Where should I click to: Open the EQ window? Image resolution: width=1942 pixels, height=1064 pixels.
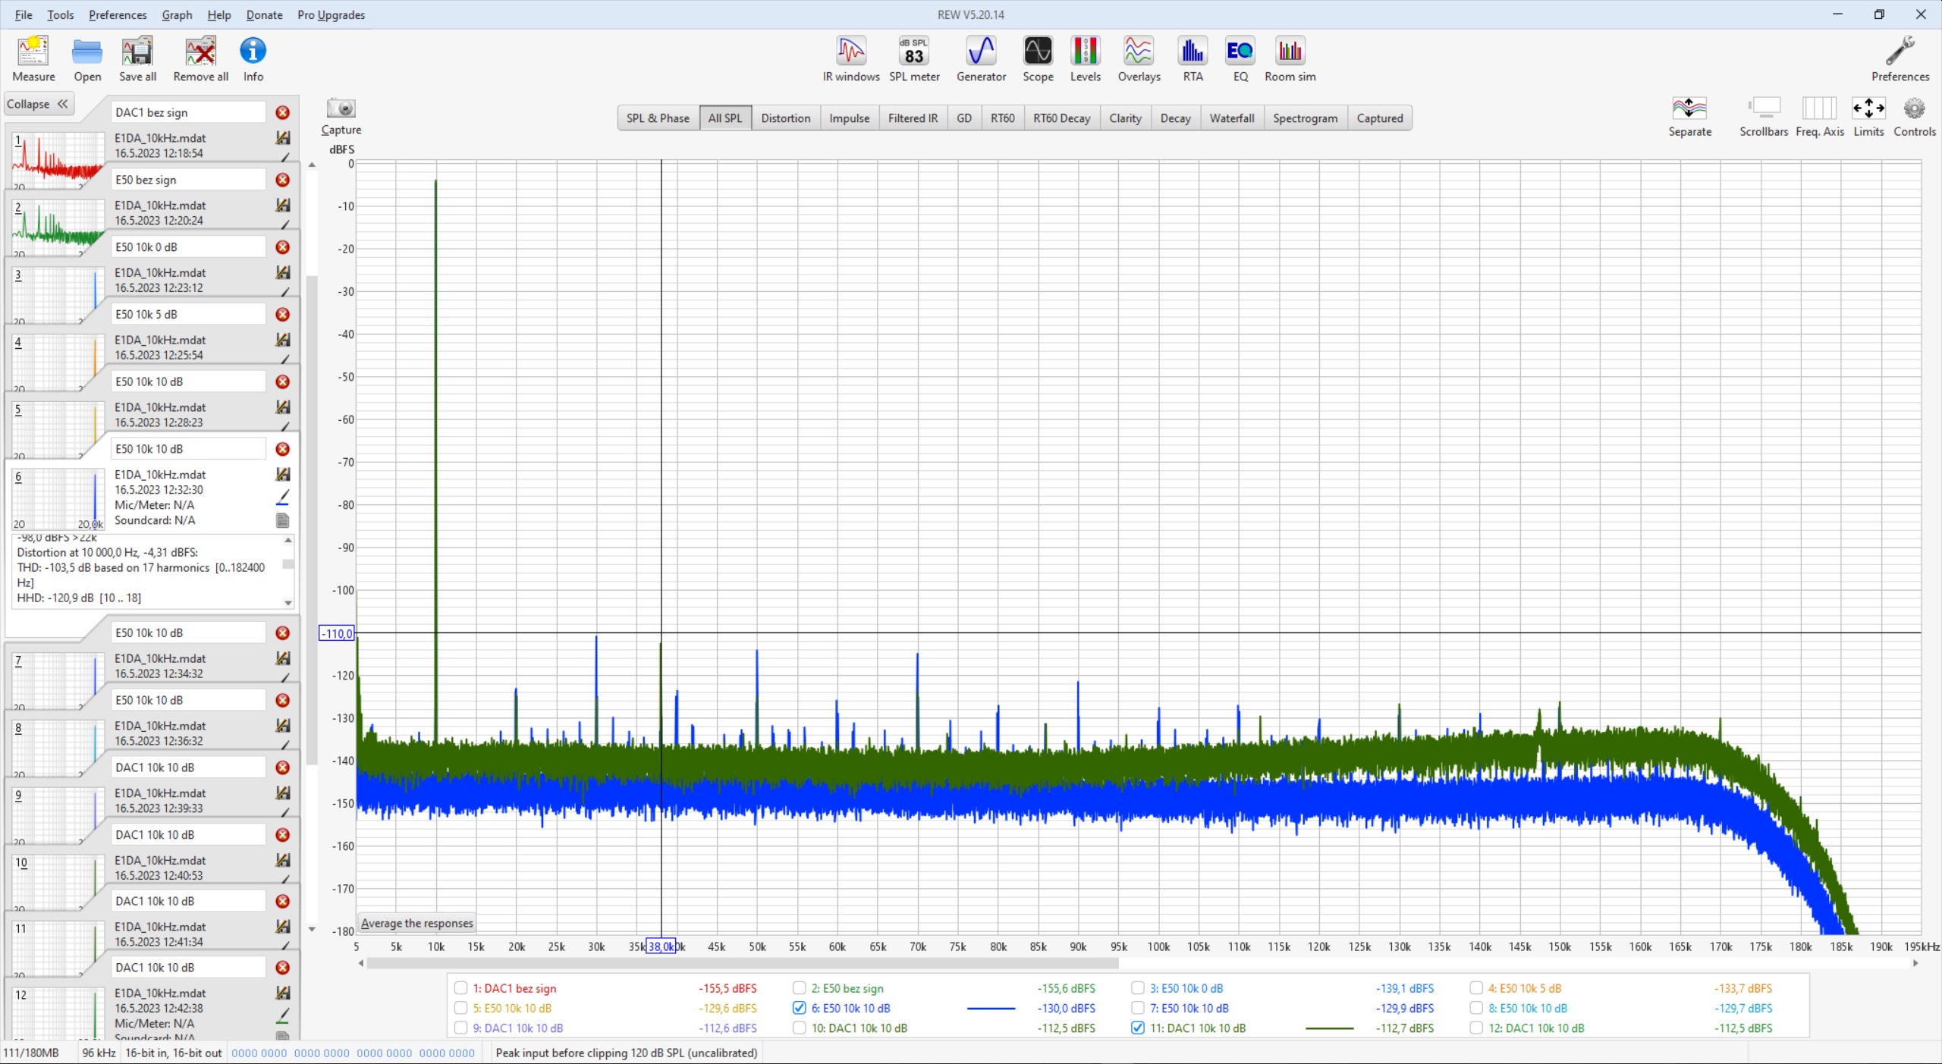(x=1240, y=58)
